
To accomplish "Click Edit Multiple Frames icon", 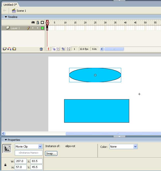I will [63, 49].
